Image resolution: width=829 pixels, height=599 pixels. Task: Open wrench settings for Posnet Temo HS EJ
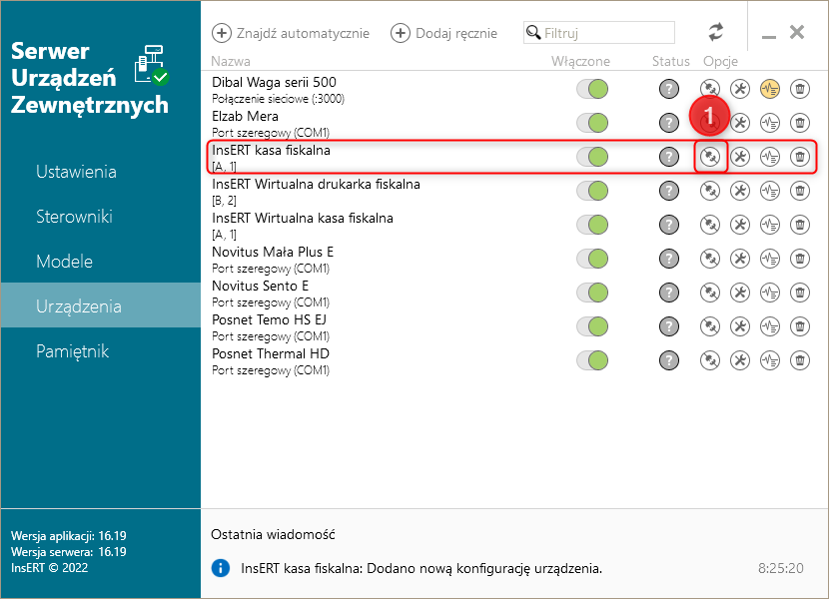pyautogui.click(x=740, y=326)
